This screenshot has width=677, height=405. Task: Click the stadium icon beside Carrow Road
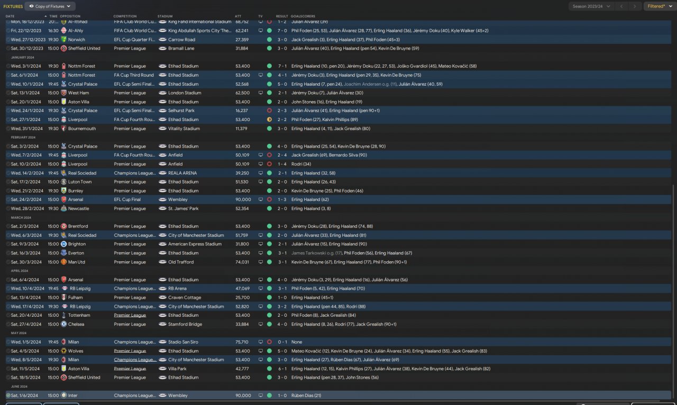pos(162,40)
